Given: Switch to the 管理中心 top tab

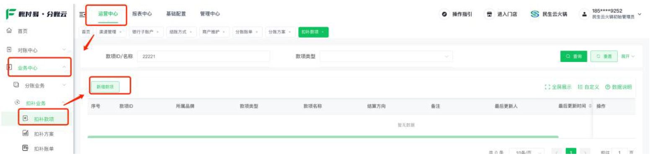Looking at the screenshot, I should click(x=210, y=14).
